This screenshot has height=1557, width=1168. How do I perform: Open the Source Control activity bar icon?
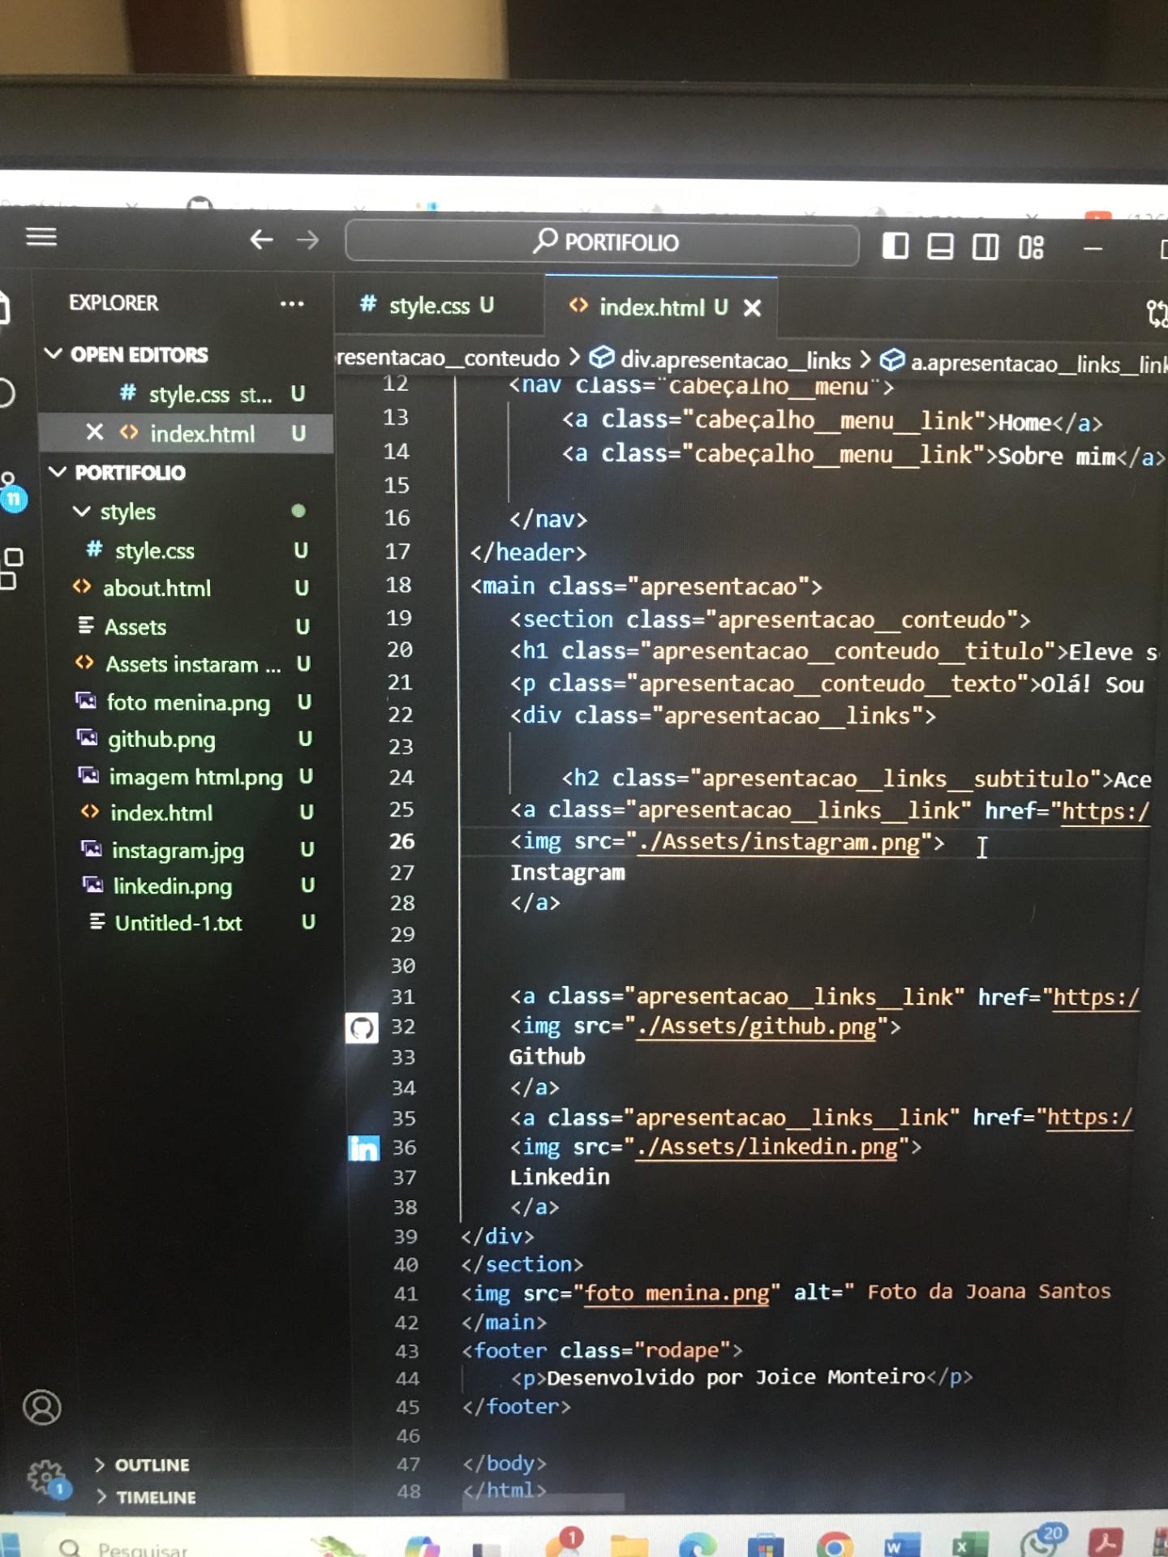(11, 491)
